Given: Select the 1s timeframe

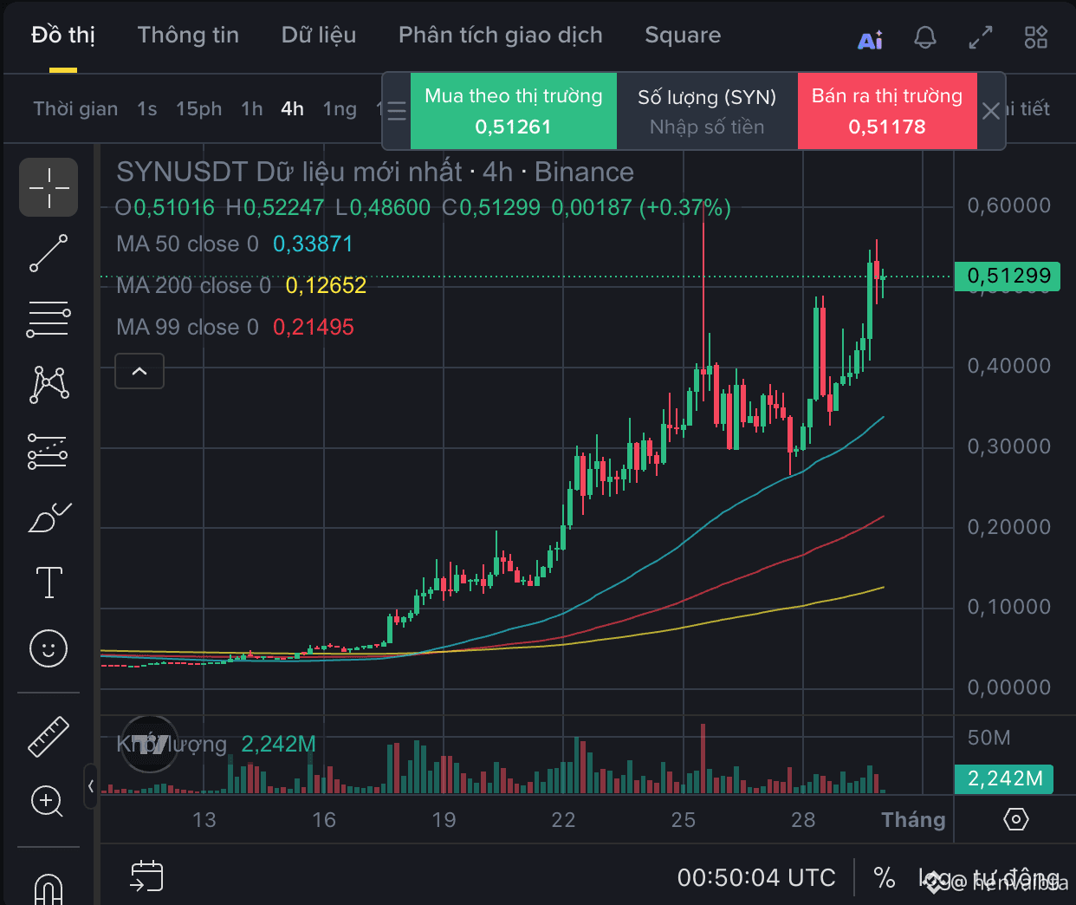Looking at the screenshot, I should point(147,109).
